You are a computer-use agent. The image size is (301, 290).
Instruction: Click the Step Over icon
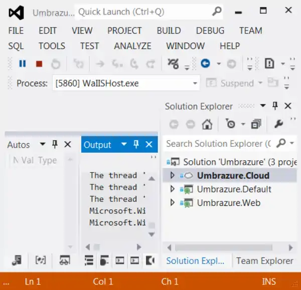click(x=134, y=64)
